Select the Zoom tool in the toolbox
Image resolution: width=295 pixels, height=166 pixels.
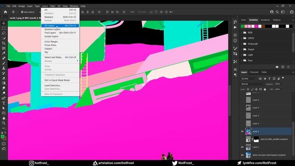coord(4,123)
